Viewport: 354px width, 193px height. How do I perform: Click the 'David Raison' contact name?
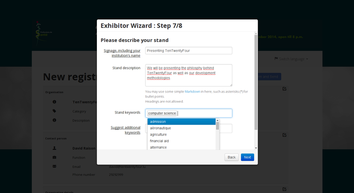[x=84, y=148]
